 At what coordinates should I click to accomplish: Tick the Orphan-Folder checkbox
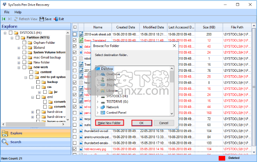coord(24,43)
